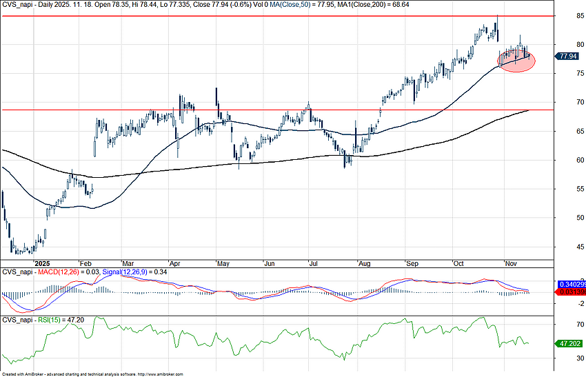Click the Feb label on the time axis
Image resolution: width=586 pixels, height=377 pixels.
[85, 263]
